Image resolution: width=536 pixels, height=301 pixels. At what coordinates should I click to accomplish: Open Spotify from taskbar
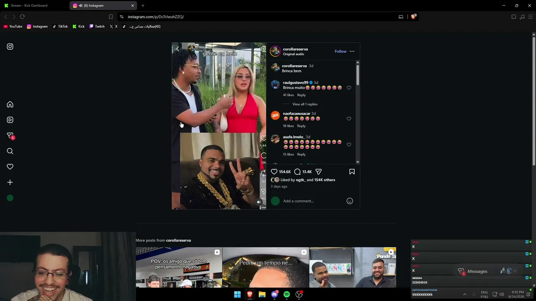coord(286,294)
